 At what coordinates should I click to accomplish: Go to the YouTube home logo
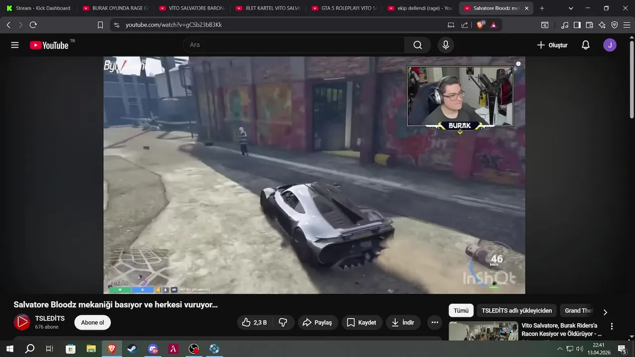pos(49,45)
